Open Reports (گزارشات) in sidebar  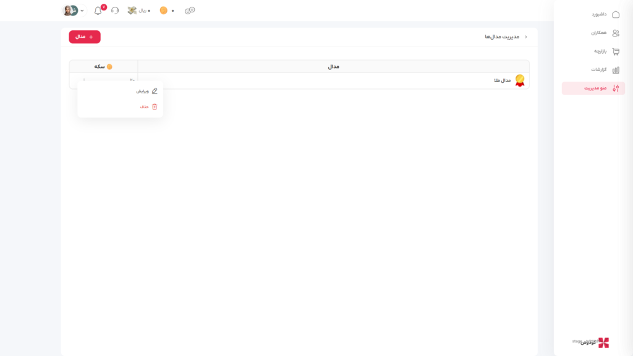605,70
